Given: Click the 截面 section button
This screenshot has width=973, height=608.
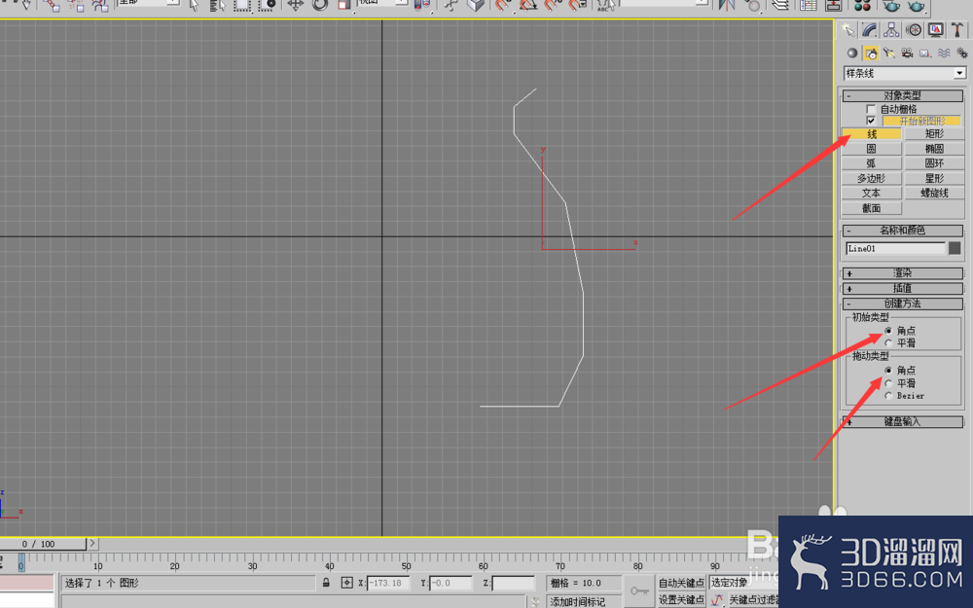Looking at the screenshot, I should tap(871, 208).
